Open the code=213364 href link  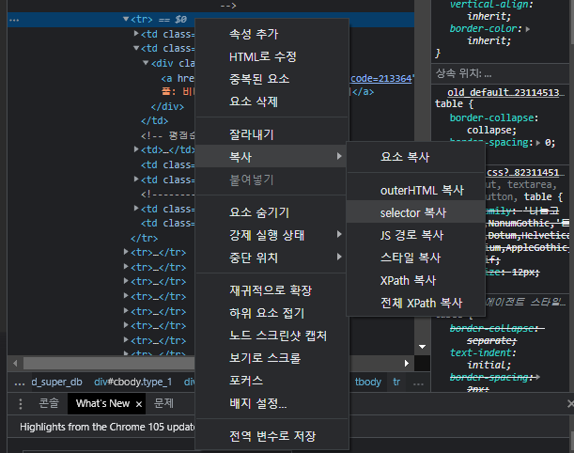click(x=381, y=78)
